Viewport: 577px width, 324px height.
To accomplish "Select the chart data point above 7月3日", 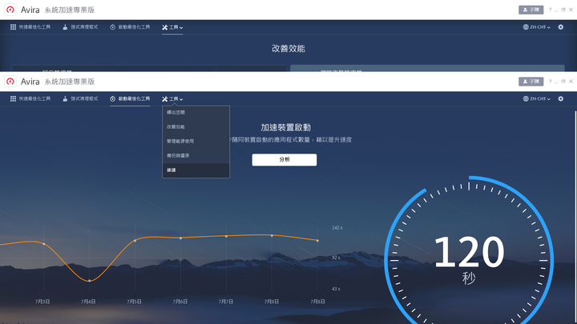I will pos(44,244).
